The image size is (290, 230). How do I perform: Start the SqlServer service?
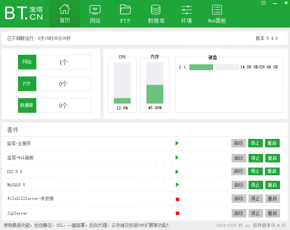pos(239,213)
